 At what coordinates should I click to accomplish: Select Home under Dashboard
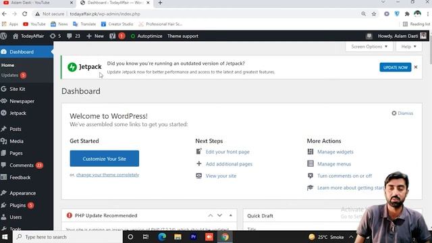pyautogui.click(x=7, y=65)
